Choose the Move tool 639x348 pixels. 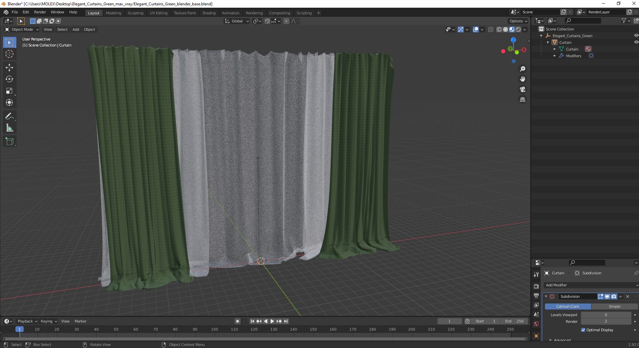tap(9, 68)
